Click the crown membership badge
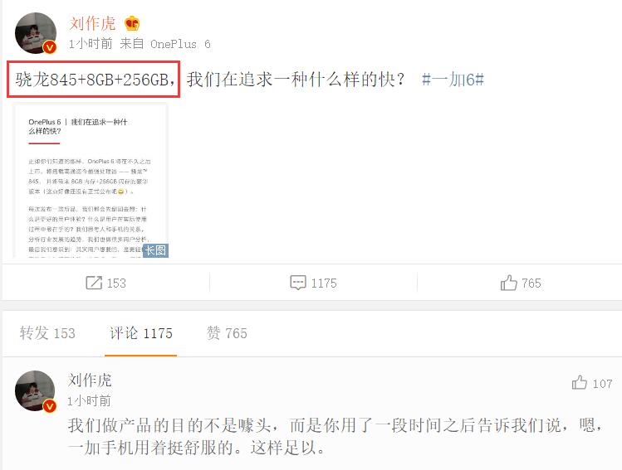Viewport: 622px width, 470px height. pos(132,24)
